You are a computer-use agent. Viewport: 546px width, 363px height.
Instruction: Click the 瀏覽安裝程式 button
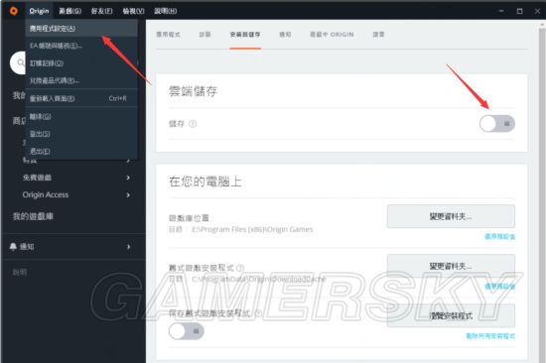[451, 315]
